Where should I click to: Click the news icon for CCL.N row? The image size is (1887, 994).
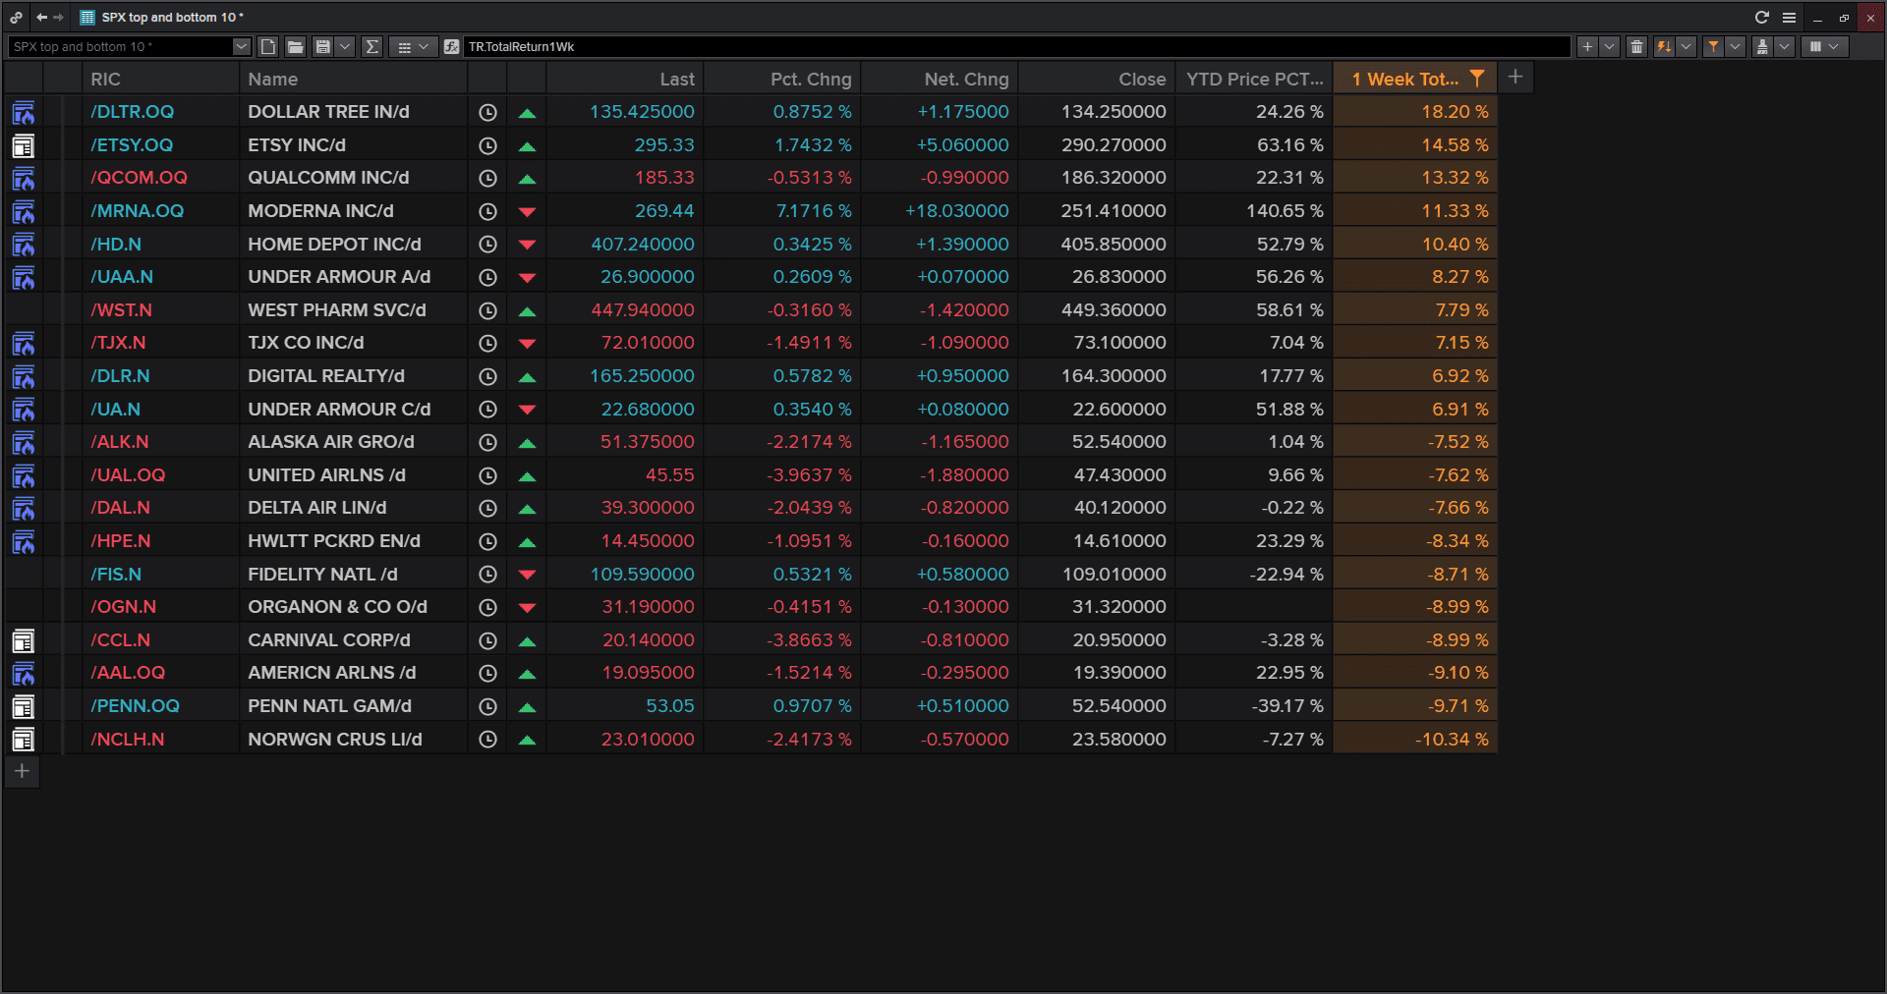(23, 640)
